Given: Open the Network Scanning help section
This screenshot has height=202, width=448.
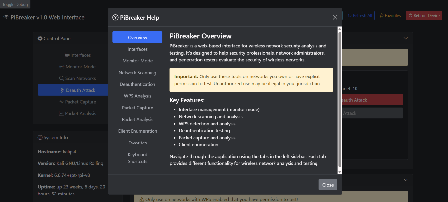Looking at the screenshot, I should pyautogui.click(x=137, y=73).
